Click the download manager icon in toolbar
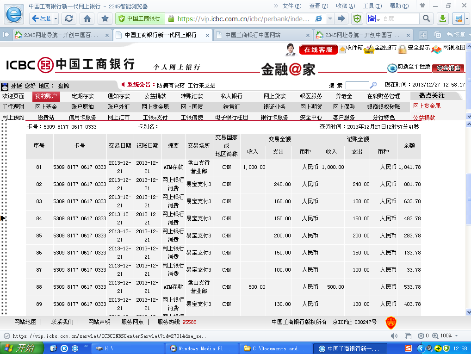The height and width of the screenshot is (354, 471). coord(443,19)
